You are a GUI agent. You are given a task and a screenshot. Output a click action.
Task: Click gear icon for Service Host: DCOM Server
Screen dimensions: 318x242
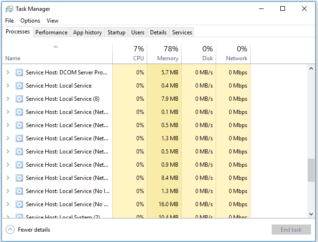point(19,73)
